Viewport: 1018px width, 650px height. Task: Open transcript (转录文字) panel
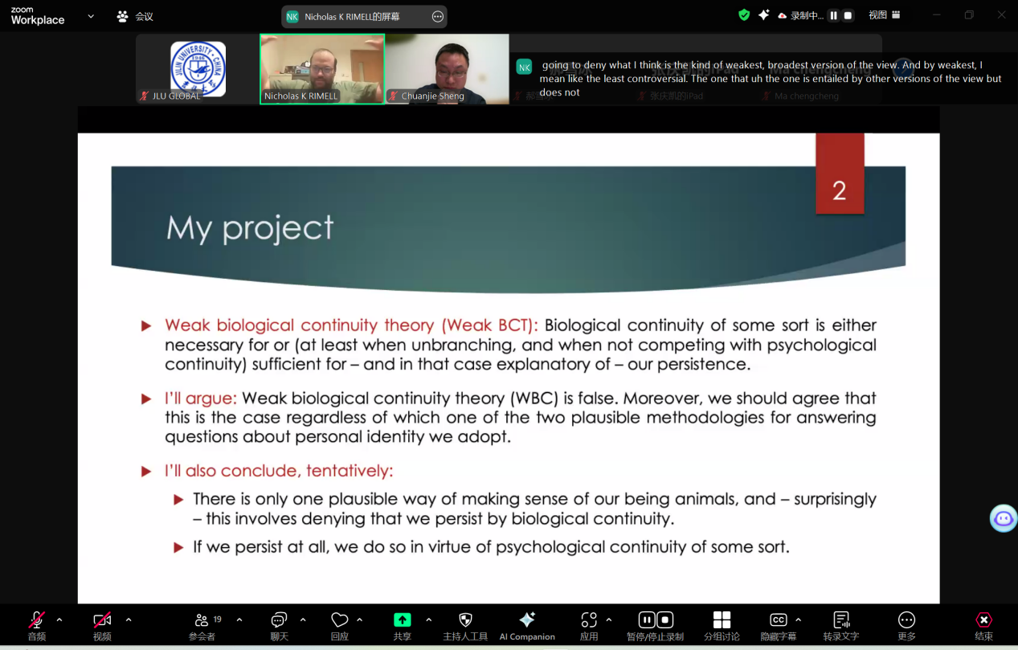841,625
